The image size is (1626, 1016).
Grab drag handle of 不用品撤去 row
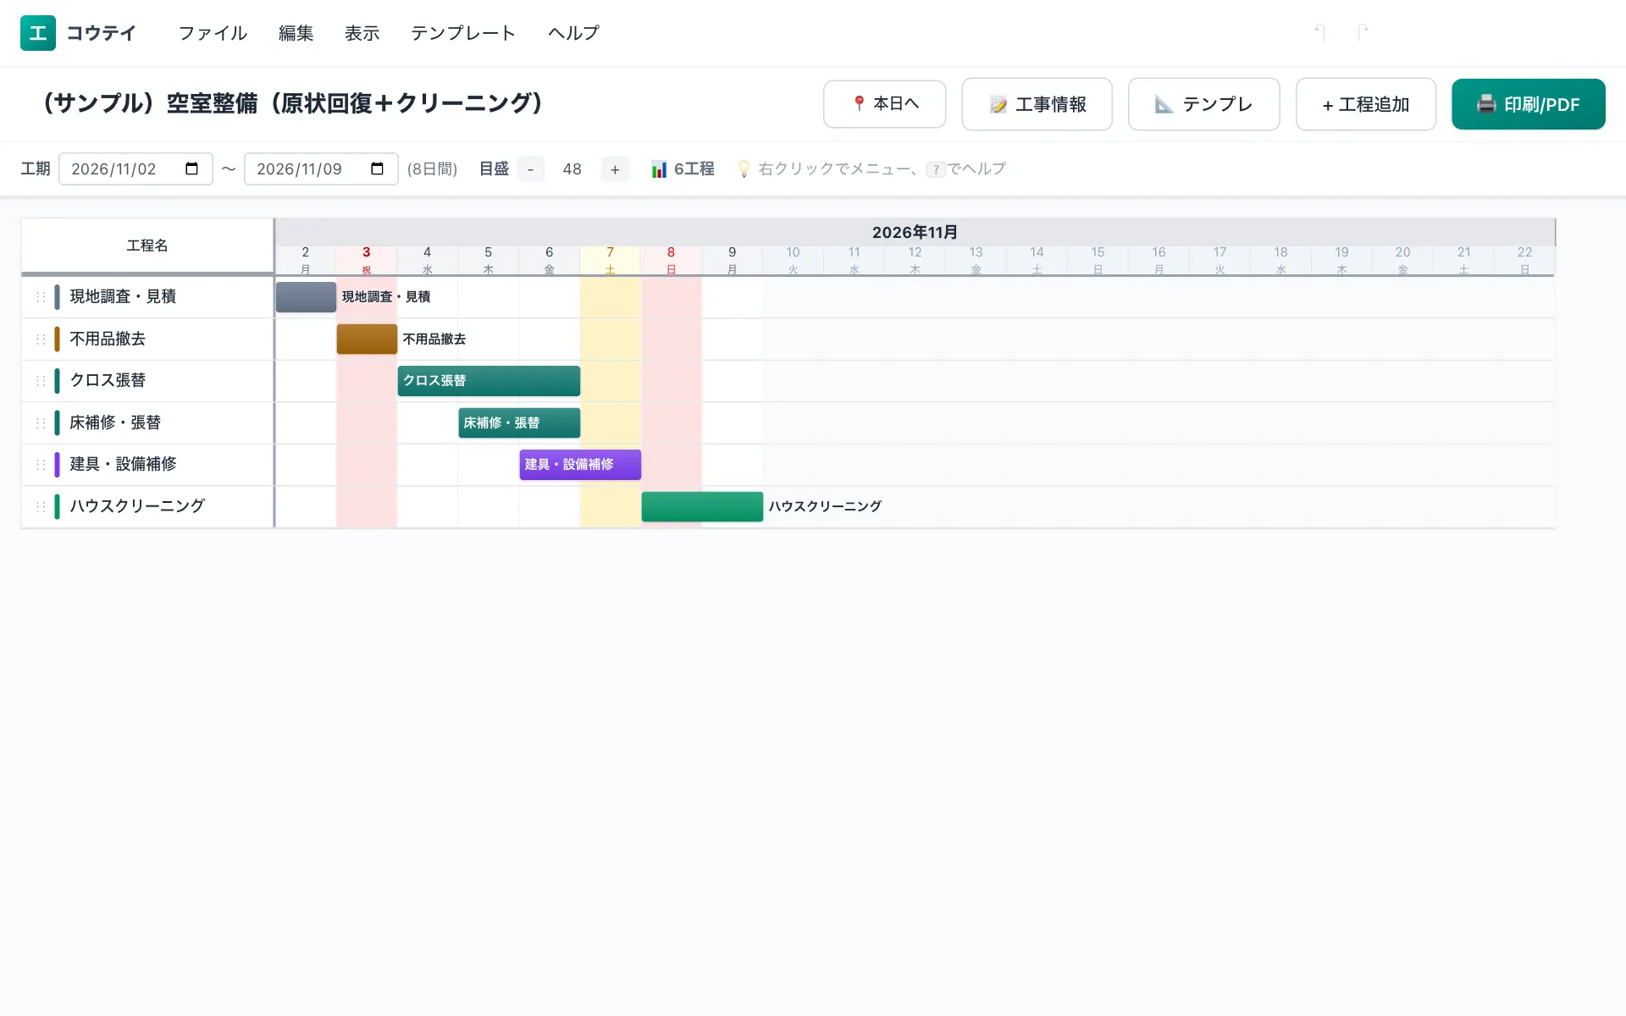click(41, 340)
